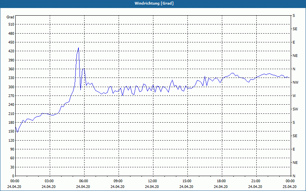
Task: Select the 21:00 time label
Action: coord(255,181)
